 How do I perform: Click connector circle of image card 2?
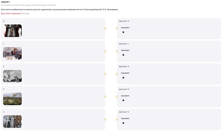pyautogui.click(x=105, y=97)
